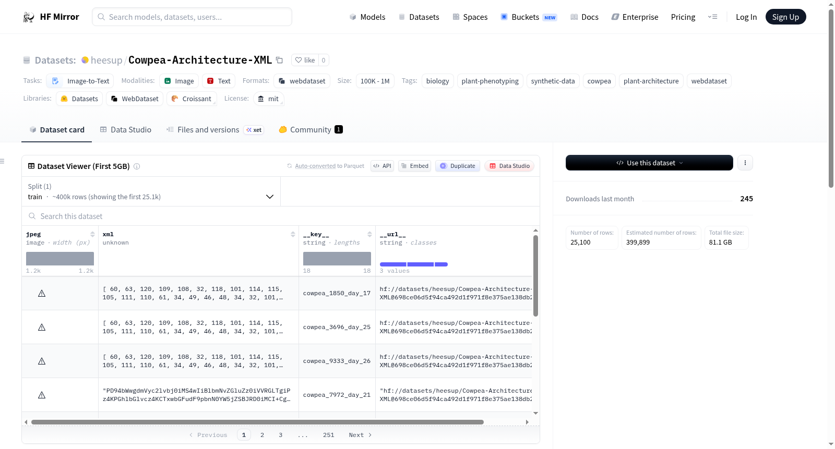Click the Duplicate button
The width and height of the screenshot is (835, 449).
pyautogui.click(x=458, y=166)
